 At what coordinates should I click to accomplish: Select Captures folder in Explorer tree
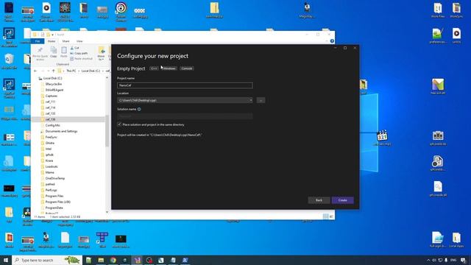point(51,96)
